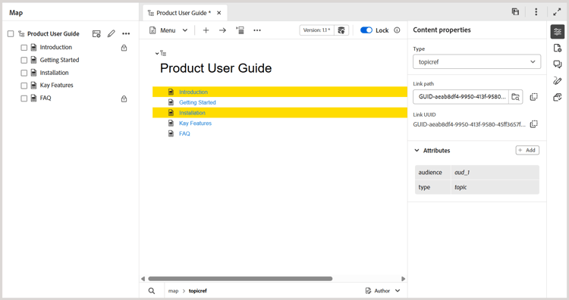Open map dashboard icon beside Product User Guide
The width and height of the screenshot is (569, 300).
pos(96,33)
